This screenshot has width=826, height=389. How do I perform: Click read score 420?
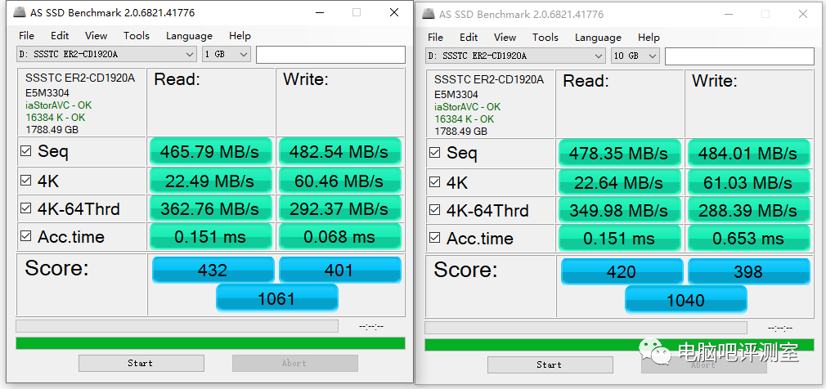[x=622, y=271]
